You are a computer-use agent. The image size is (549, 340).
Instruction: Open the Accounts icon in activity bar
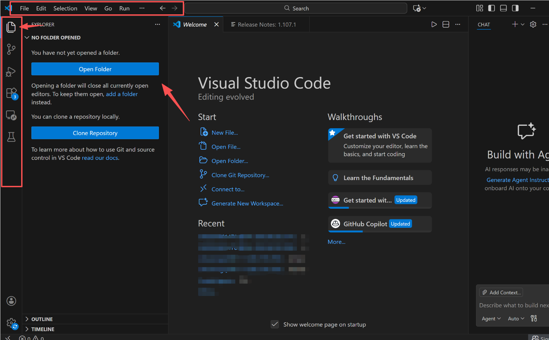pyautogui.click(x=11, y=301)
